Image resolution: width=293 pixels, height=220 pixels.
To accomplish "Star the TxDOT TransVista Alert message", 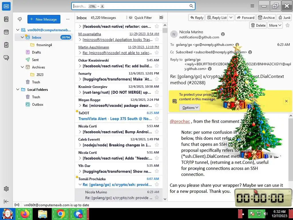I will [x=157, y=118].
